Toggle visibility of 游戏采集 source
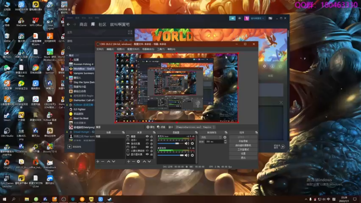361x203 pixels. click(x=147, y=143)
